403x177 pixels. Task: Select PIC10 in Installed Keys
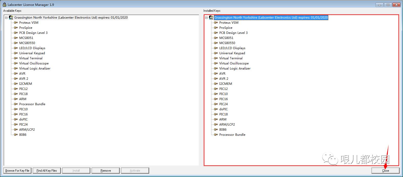click(223, 94)
